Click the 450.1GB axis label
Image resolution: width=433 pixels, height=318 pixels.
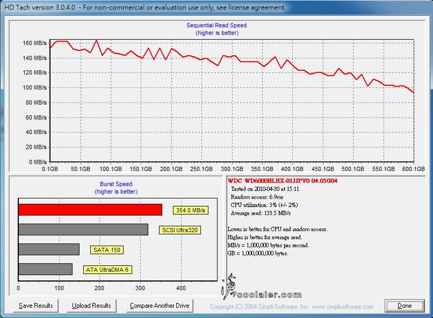(x=322, y=169)
